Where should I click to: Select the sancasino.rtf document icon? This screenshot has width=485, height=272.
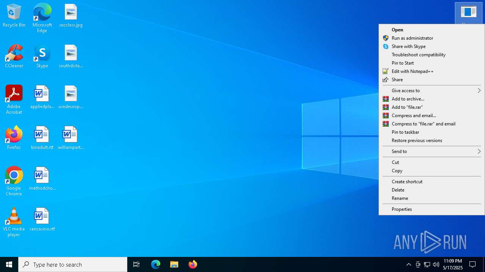pos(42,220)
